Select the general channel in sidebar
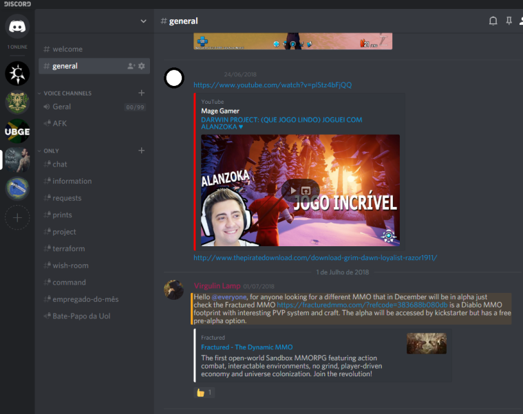This screenshot has height=414, width=523. (94, 66)
